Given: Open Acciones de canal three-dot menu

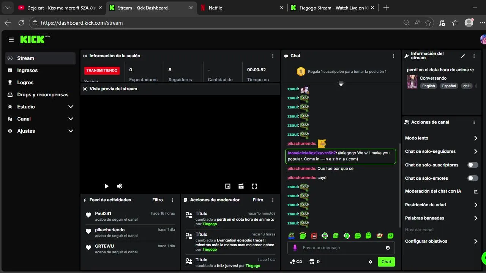Looking at the screenshot, I should point(474,122).
